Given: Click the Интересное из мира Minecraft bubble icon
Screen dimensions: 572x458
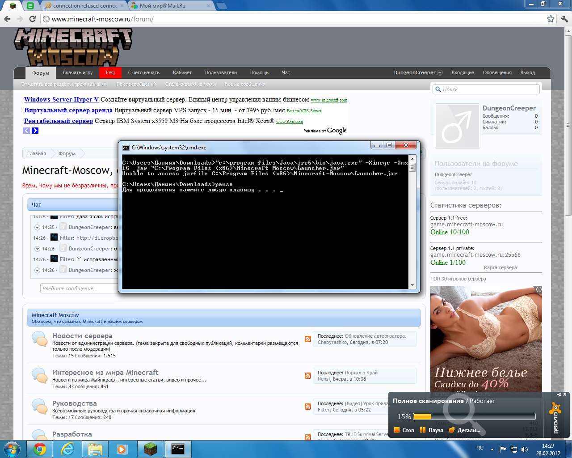Looking at the screenshot, I should (39, 376).
